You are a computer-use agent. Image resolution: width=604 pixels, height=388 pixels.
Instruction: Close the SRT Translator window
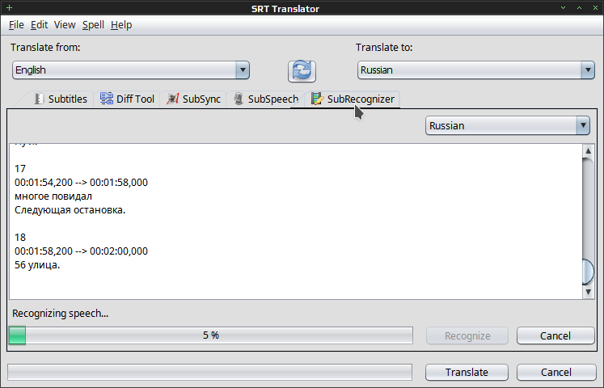click(x=596, y=8)
